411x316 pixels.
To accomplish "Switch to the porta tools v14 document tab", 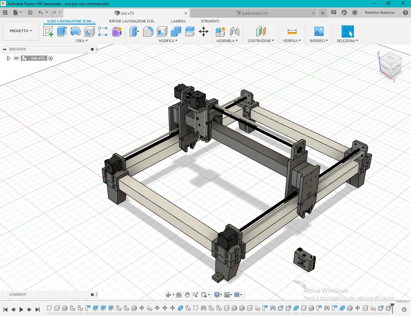I will point(255,13).
